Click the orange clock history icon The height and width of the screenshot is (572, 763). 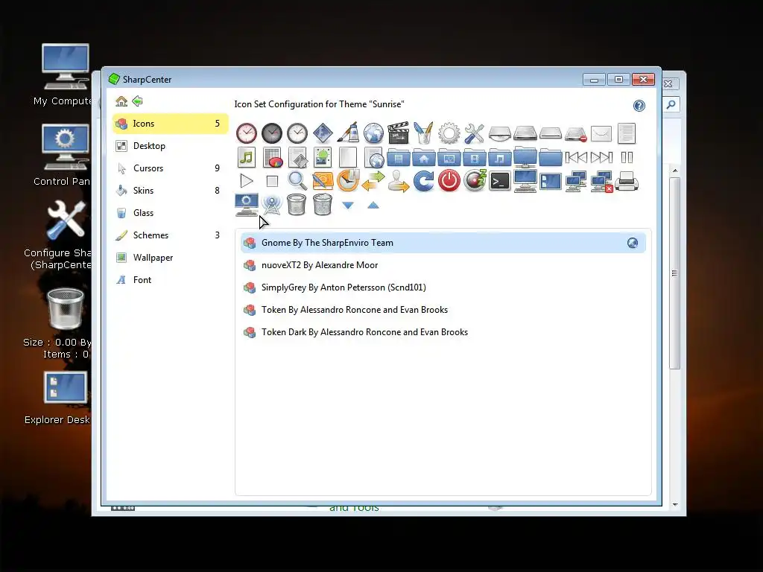tap(348, 180)
